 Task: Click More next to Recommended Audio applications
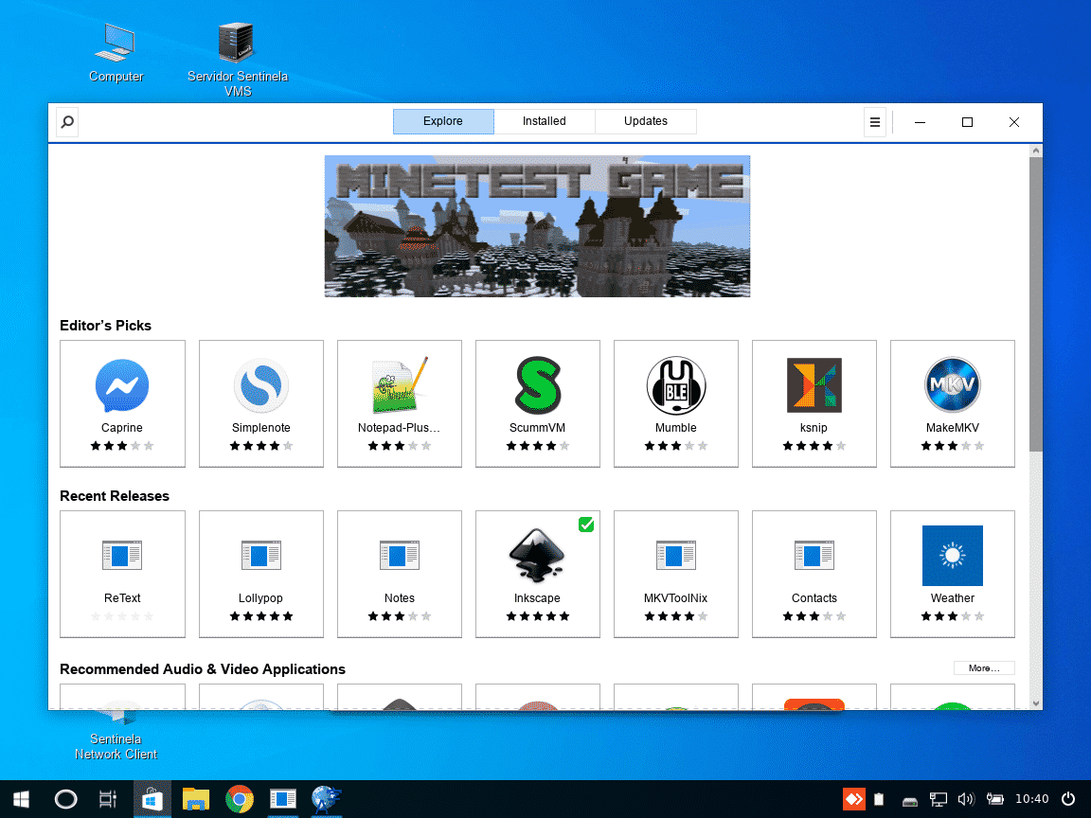point(983,667)
